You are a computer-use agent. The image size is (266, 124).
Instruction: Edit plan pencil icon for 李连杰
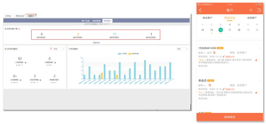click(x=223, y=89)
